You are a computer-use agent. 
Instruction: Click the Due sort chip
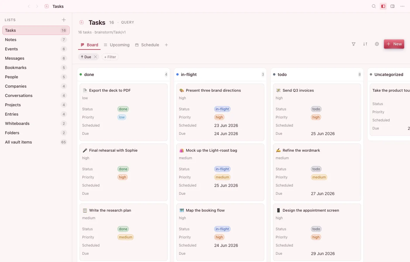[x=86, y=57]
